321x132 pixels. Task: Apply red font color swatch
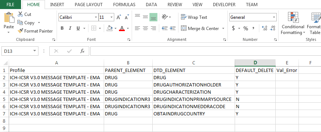click(122, 28)
